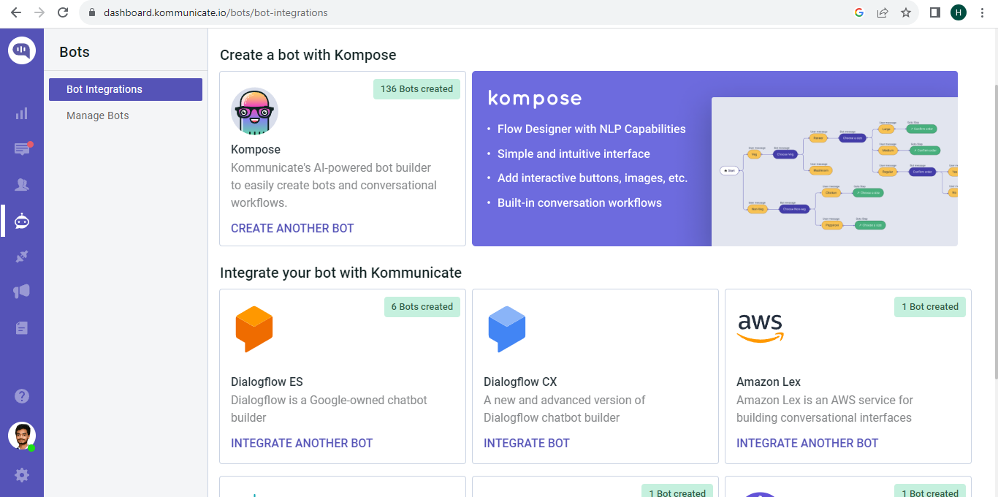Select the Campaigns megaphone icon
Image resolution: width=998 pixels, height=497 pixels.
coord(22,291)
